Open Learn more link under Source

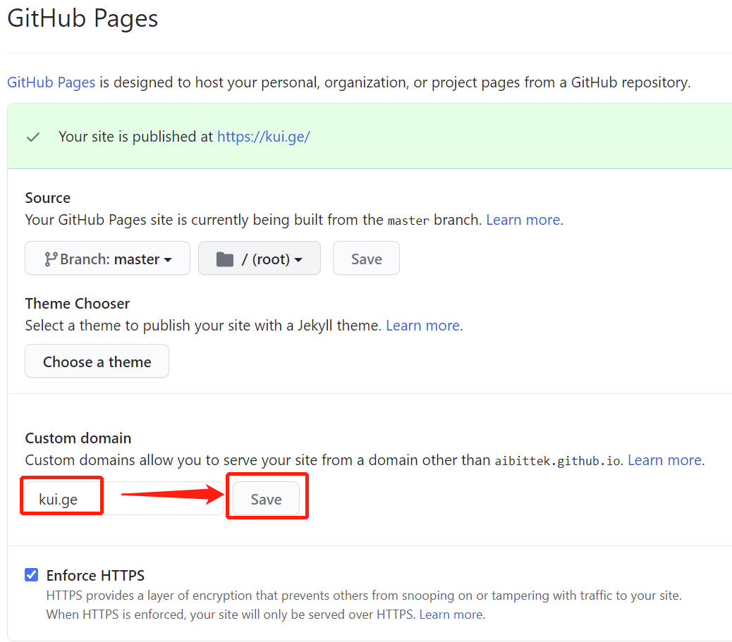tap(523, 220)
